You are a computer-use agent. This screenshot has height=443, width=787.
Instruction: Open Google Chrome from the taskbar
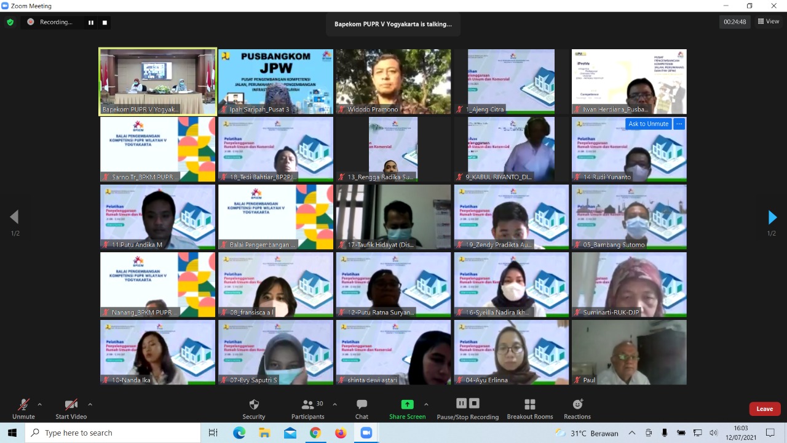coord(315,433)
